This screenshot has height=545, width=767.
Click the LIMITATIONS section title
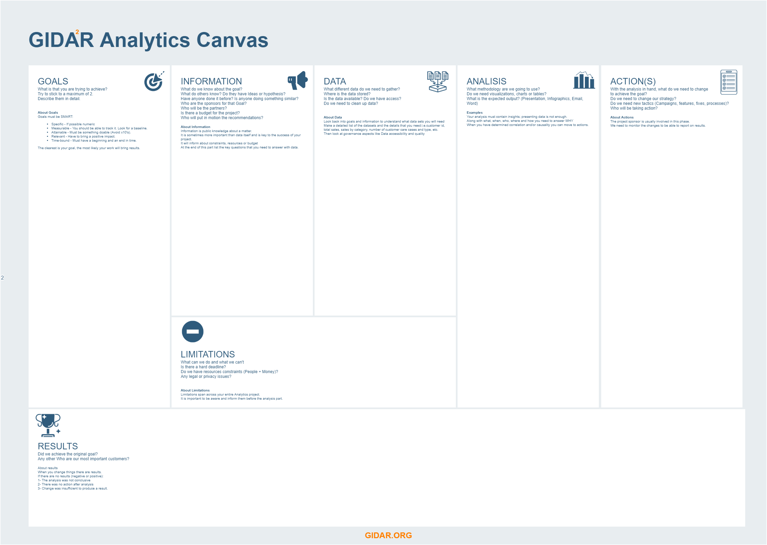[x=208, y=354]
